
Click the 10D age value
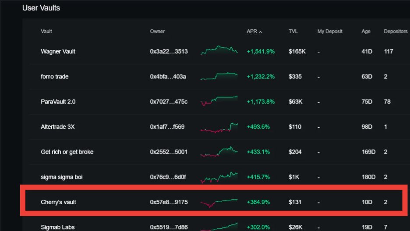point(367,202)
